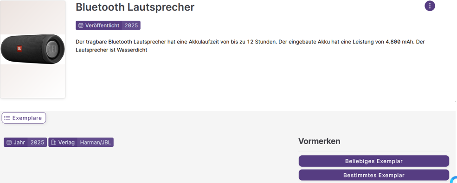The width and height of the screenshot is (457, 183).
Task: Switch to the Exemplare tab
Action: pos(24,118)
